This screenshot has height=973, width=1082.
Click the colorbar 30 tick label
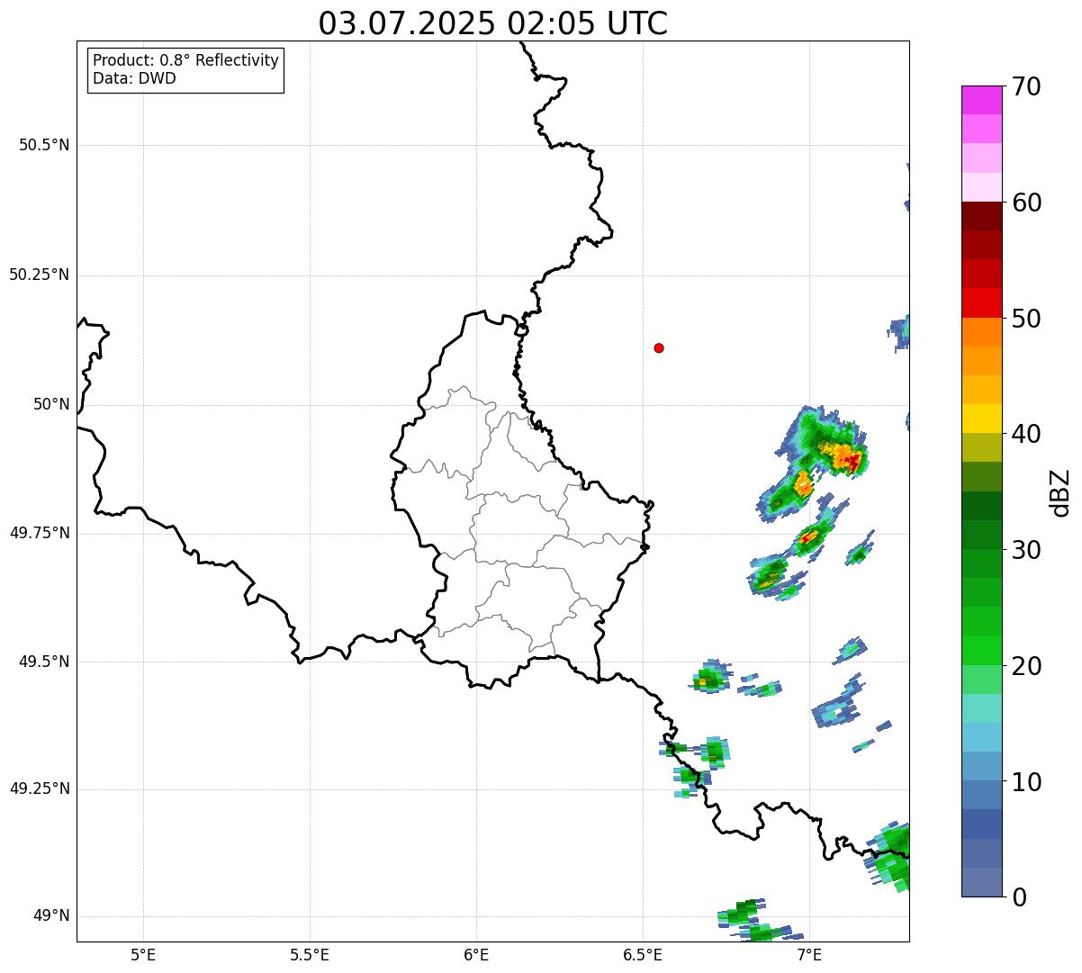click(x=1027, y=550)
